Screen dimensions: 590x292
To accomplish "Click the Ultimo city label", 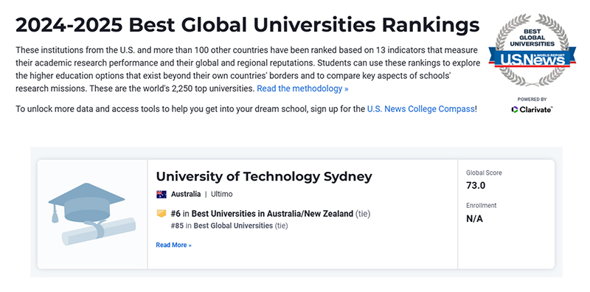I will (x=222, y=195).
